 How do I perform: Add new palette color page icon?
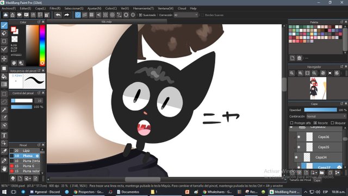pyautogui.click(x=293, y=58)
